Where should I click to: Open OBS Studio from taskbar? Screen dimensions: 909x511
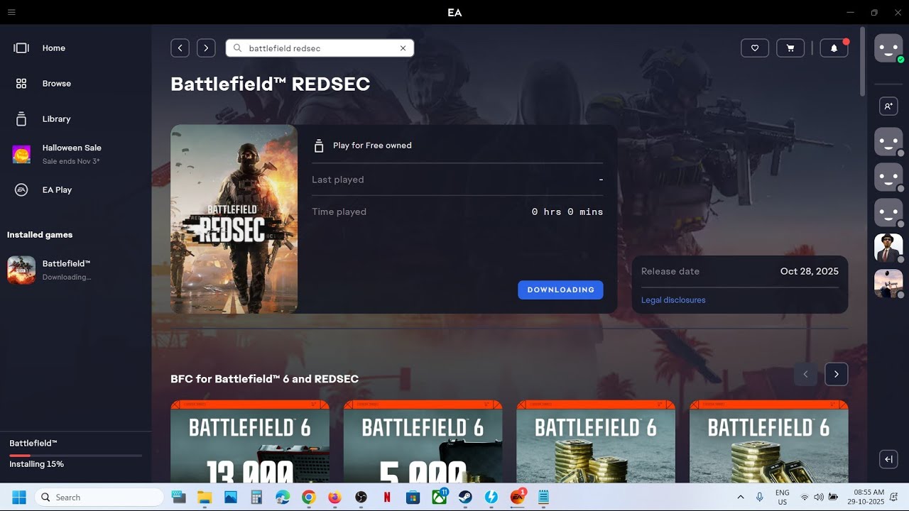click(361, 497)
